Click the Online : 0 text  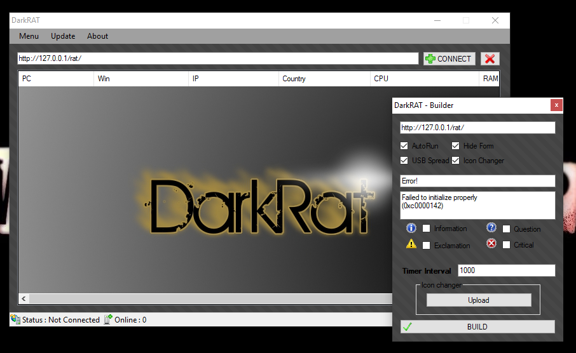130,320
